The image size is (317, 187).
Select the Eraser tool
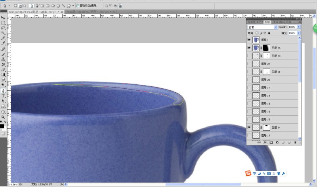pos(3,70)
